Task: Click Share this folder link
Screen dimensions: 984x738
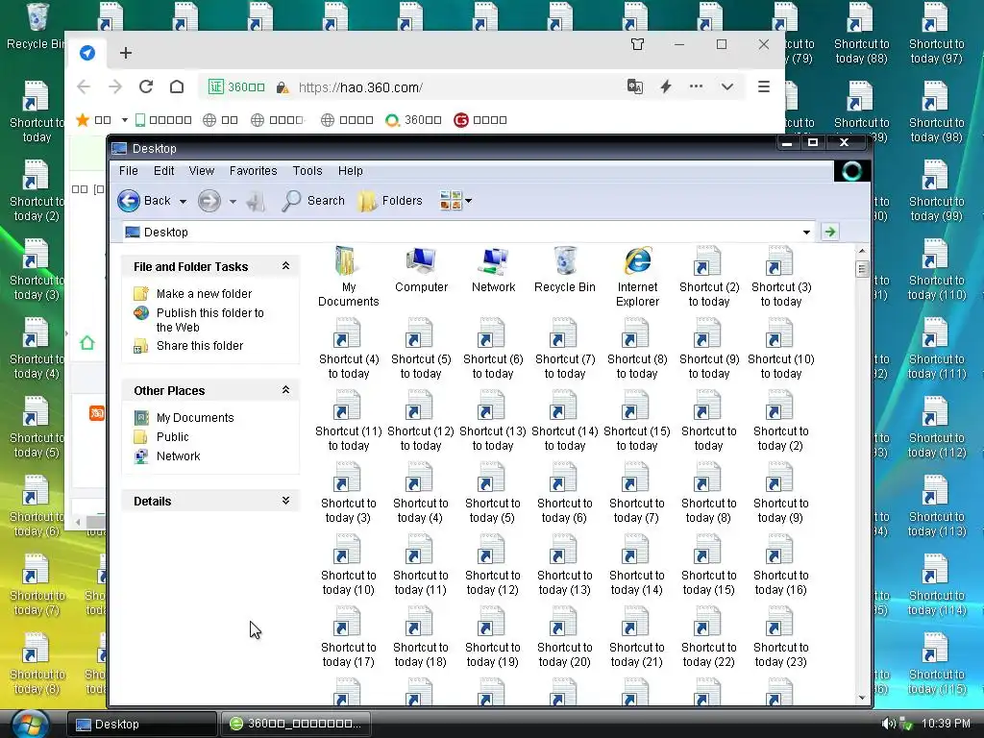Action: (x=200, y=346)
